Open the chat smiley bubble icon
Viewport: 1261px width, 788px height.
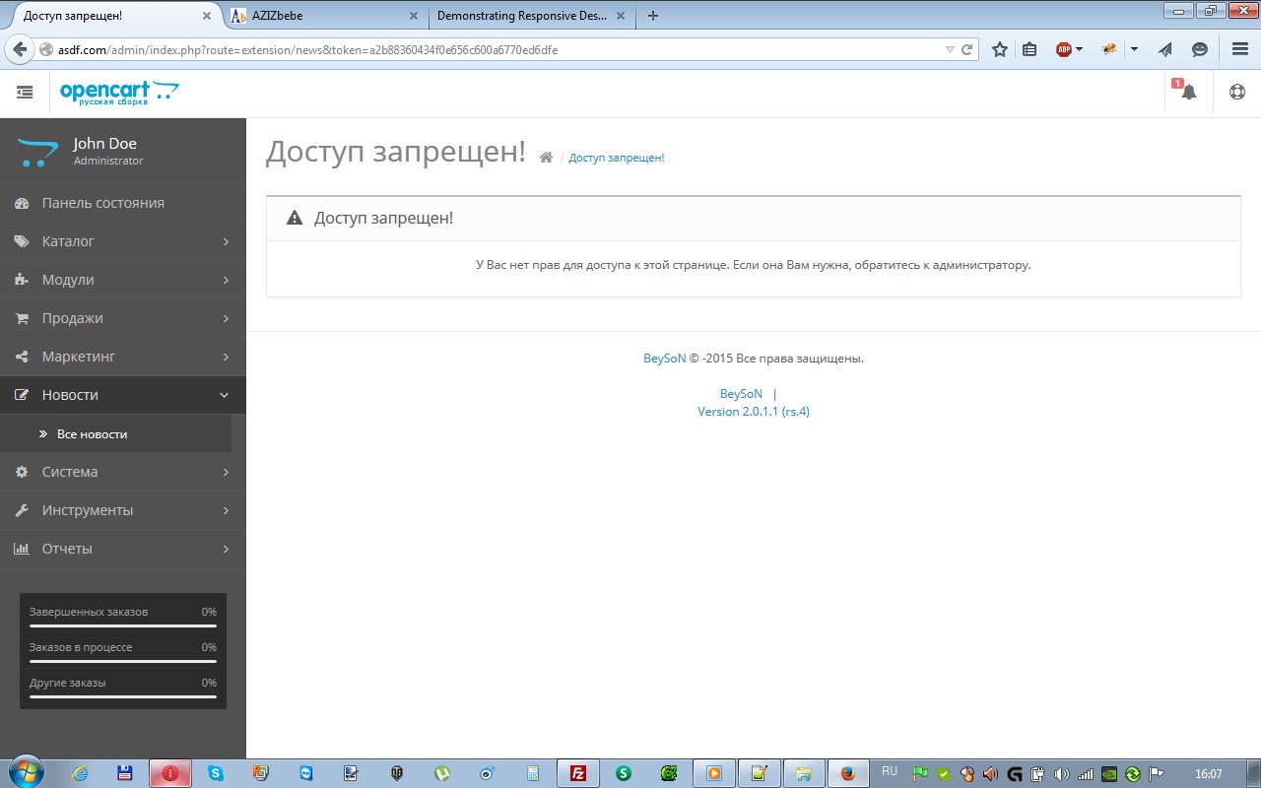click(1200, 49)
